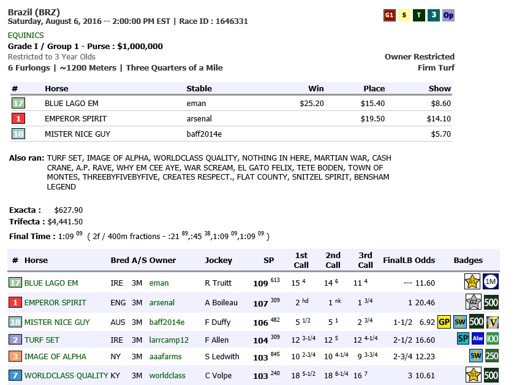Click the Race ID 1646331 text

click(213, 21)
